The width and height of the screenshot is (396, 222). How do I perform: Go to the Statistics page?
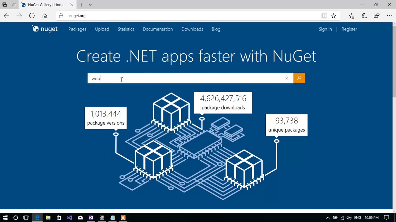tap(126, 29)
